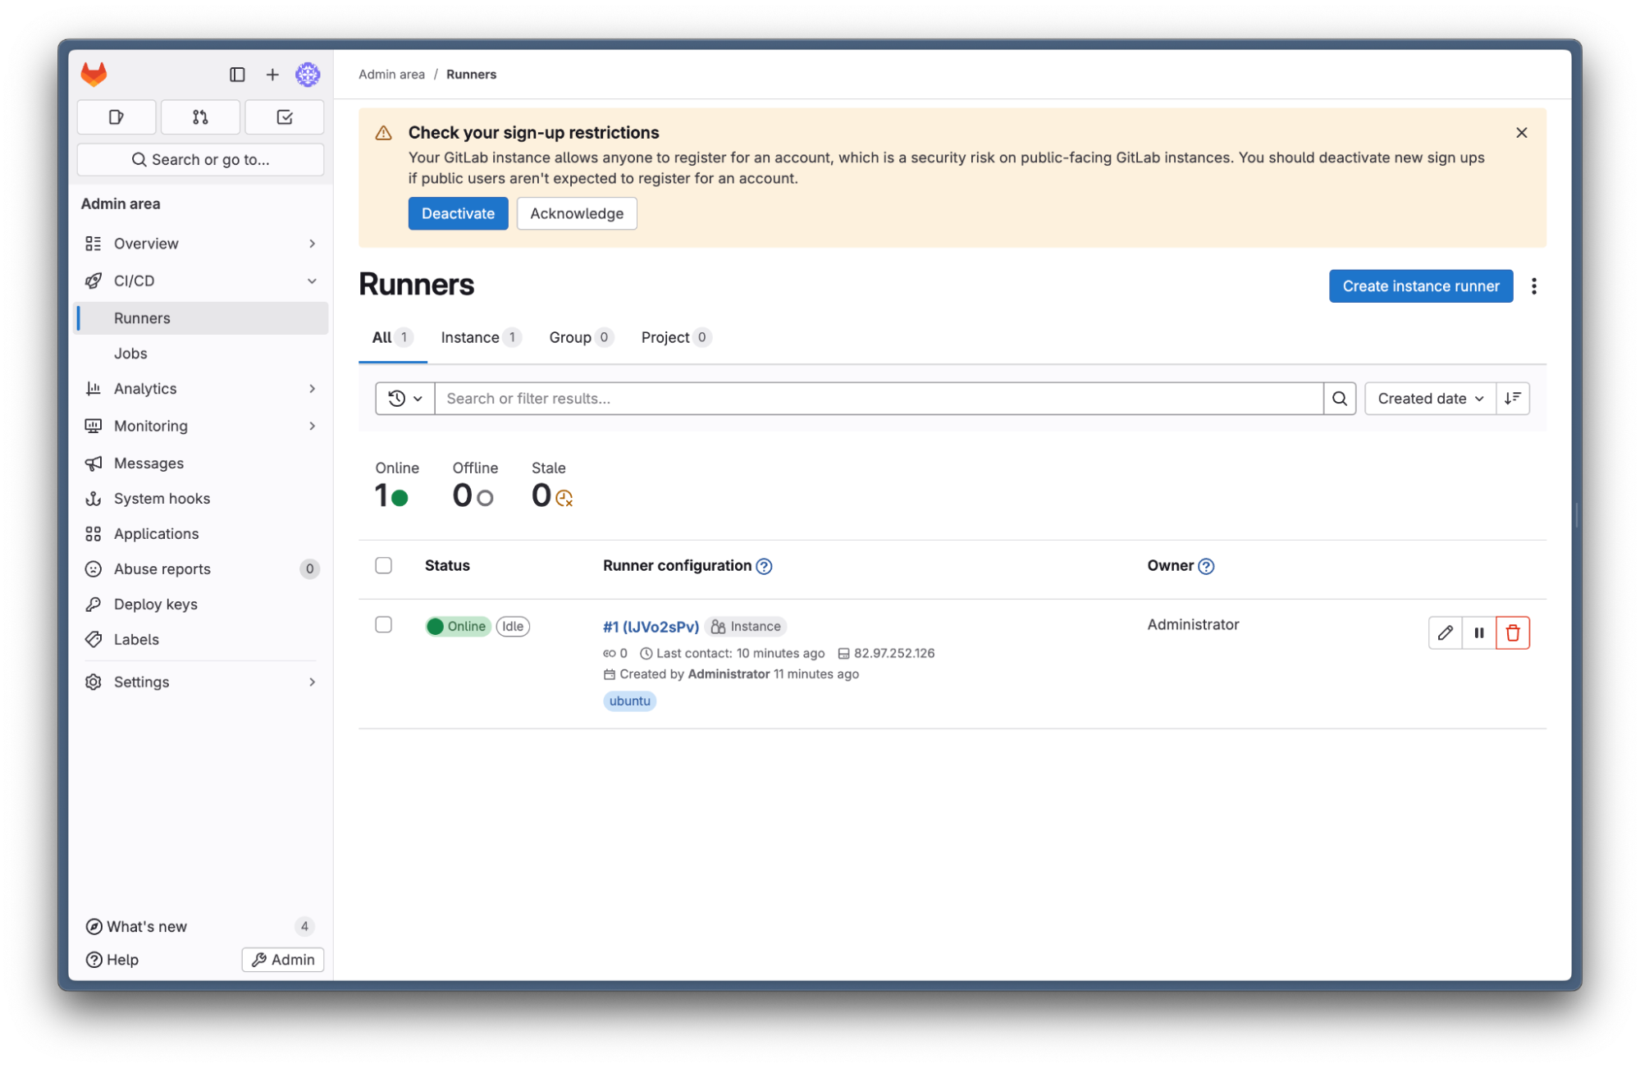Click the Analytics chart icon
This screenshot has height=1068, width=1640.
coord(94,389)
